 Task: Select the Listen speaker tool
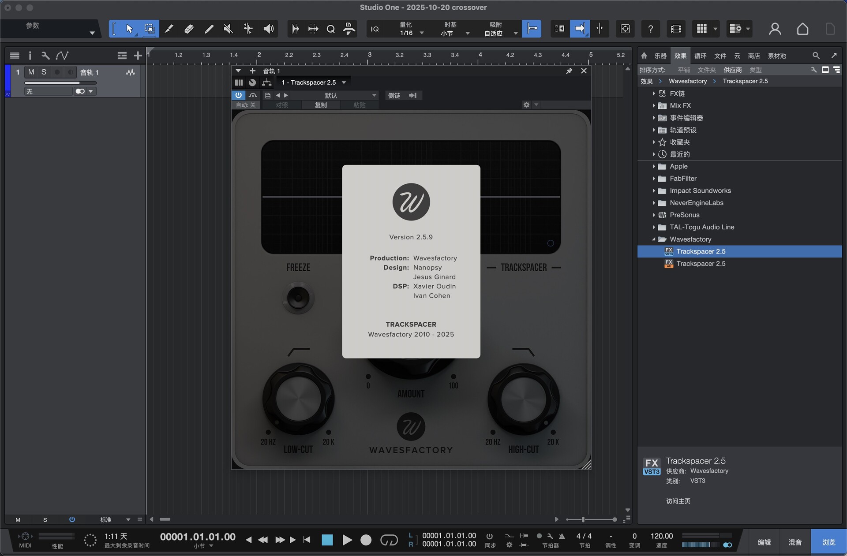click(268, 29)
